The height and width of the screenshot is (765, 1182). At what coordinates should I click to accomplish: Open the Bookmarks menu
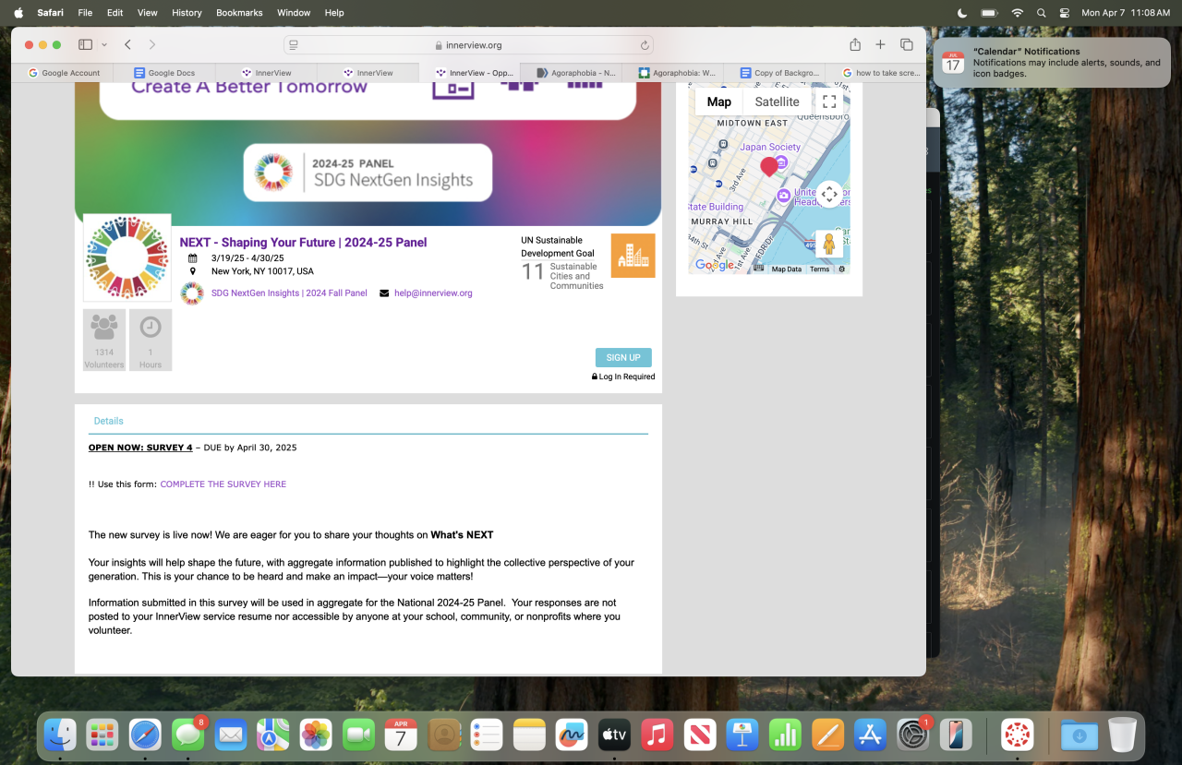coord(239,13)
